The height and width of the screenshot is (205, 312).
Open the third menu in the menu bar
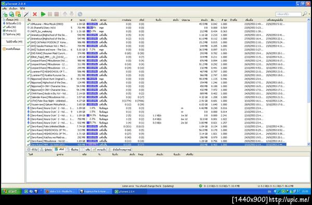[22, 8]
